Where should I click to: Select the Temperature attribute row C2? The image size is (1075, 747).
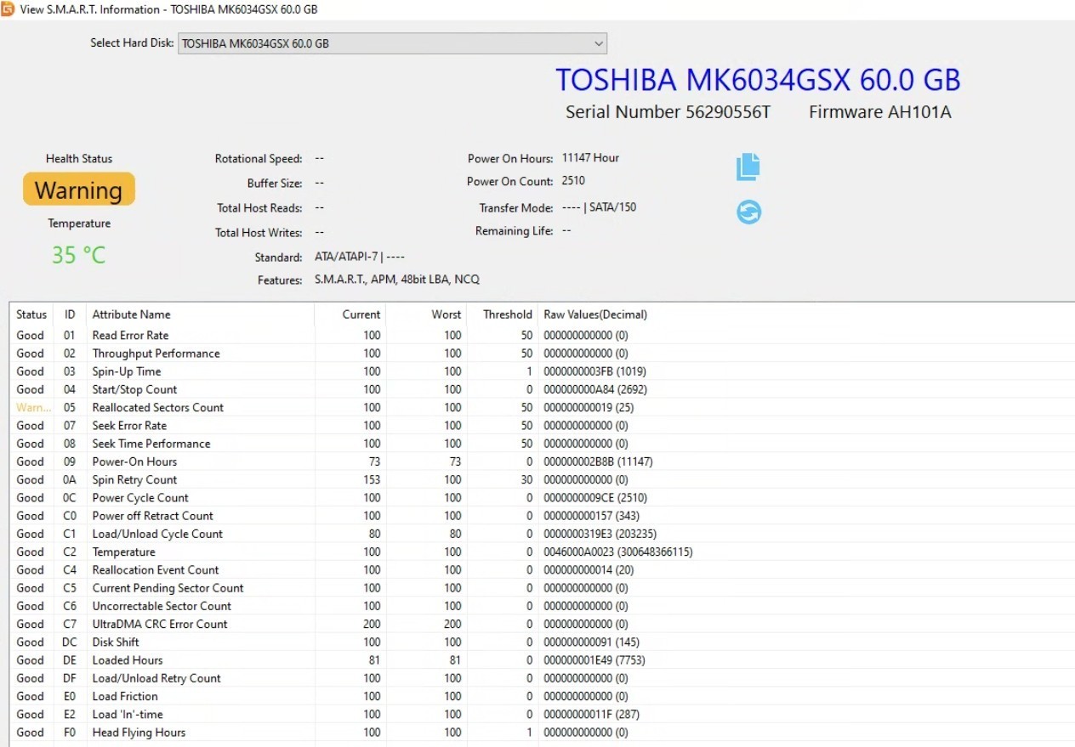point(543,552)
